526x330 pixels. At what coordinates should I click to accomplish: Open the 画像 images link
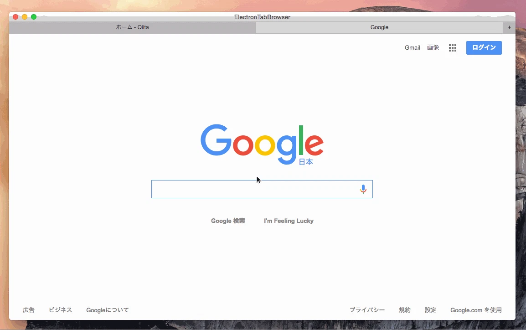[x=433, y=47]
